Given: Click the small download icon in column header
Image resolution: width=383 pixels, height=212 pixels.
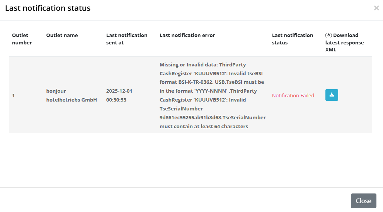Looking at the screenshot, I should pyautogui.click(x=328, y=35).
